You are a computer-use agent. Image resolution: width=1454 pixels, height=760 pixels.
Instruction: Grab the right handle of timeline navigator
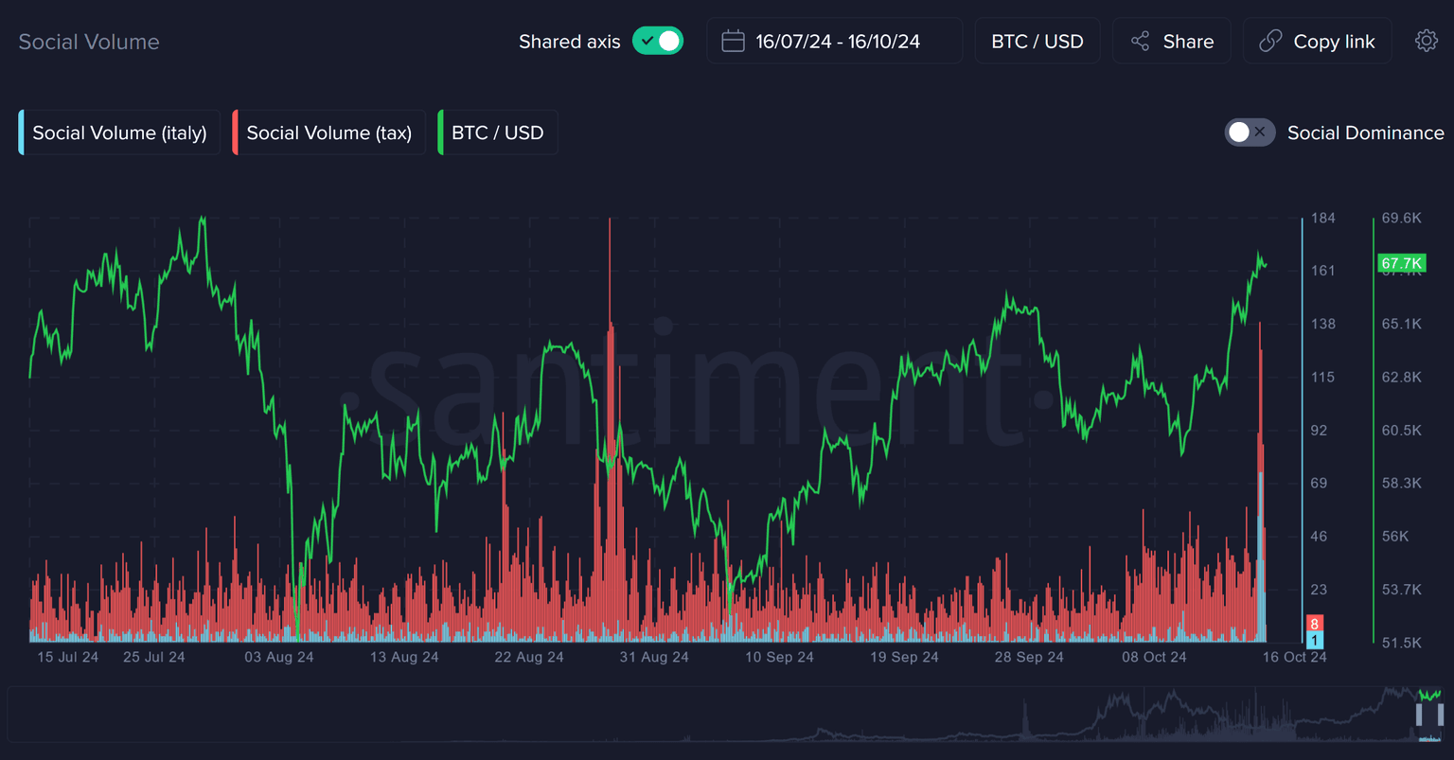point(1440,715)
